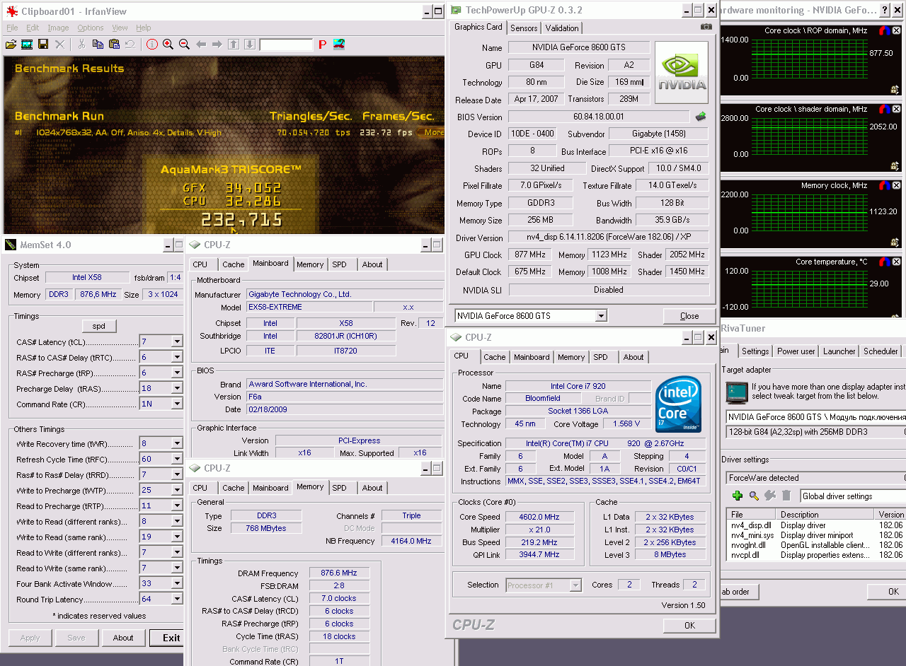Click the BIOS save chip icon in GPU-Z
This screenshot has height=666, width=906.
[701, 117]
